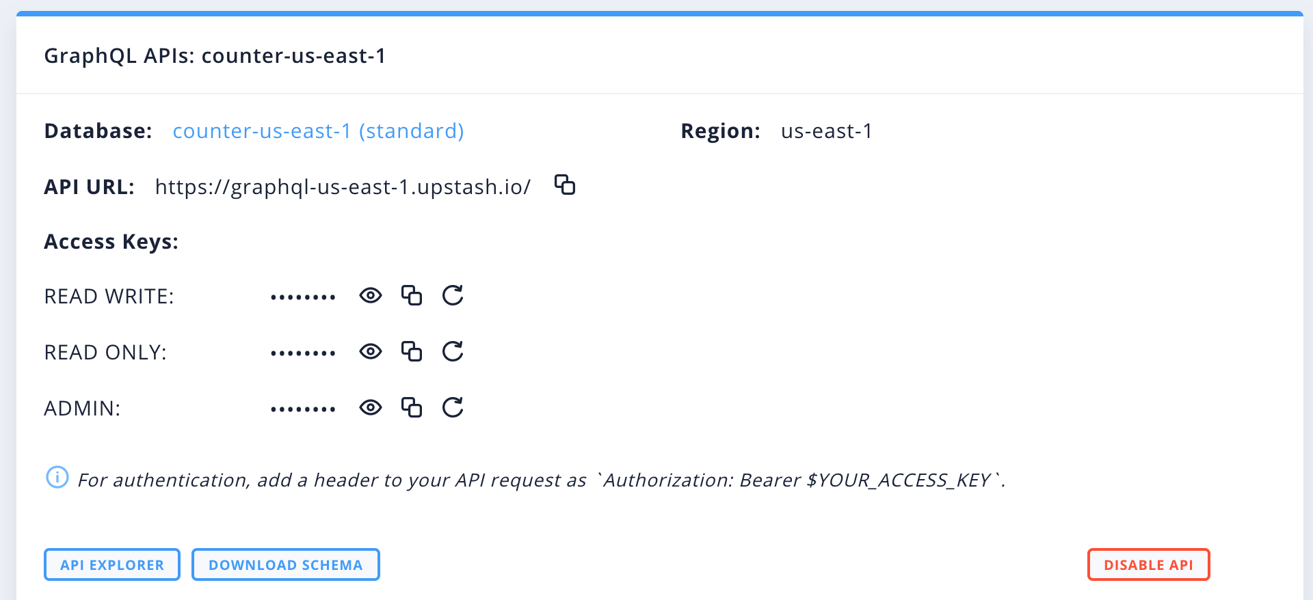The image size is (1313, 600).
Task: Click the us-east-1 region value
Action: 827,131
